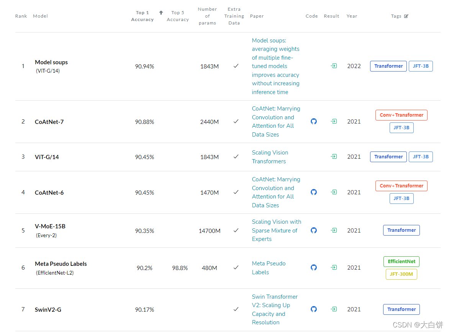Open result icon for SwinV2-G row
This screenshot has height=332, width=449.
(334, 309)
